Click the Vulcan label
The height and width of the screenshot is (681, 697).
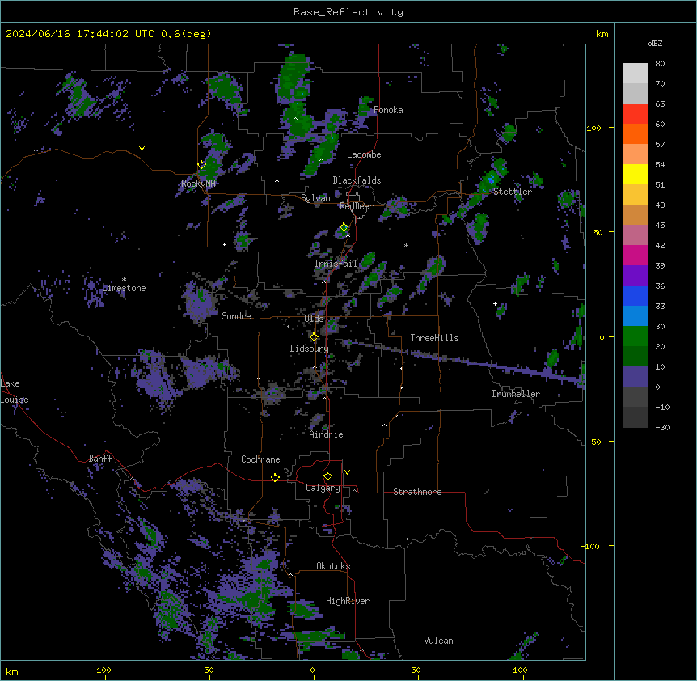(x=438, y=641)
